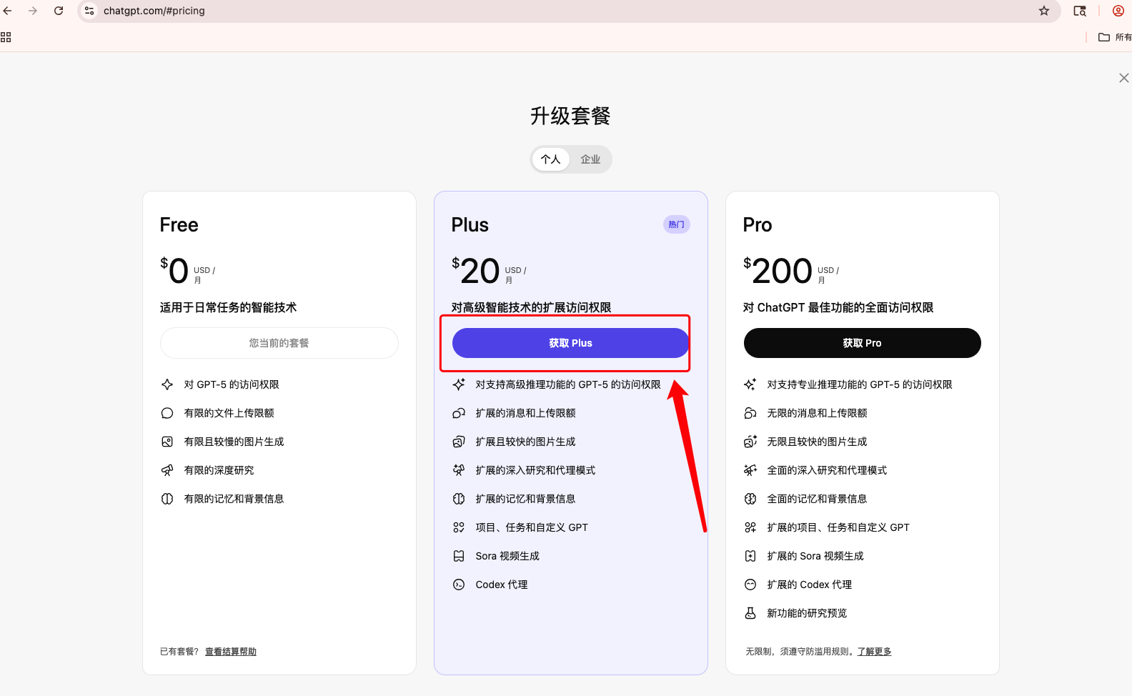This screenshot has width=1132, height=696.
Task: Open the browser profile icon
Action: tap(1118, 11)
